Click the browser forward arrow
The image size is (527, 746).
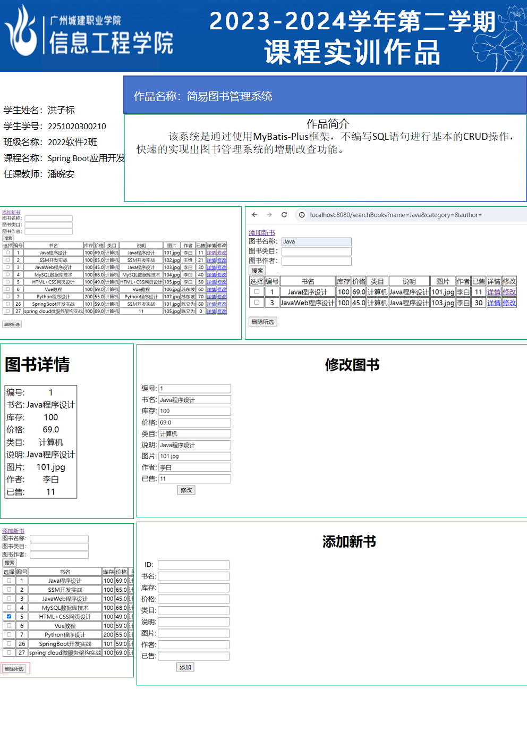(269, 215)
